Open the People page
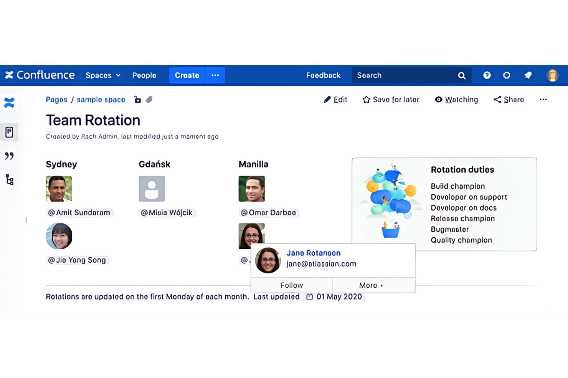 click(x=144, y=75)
